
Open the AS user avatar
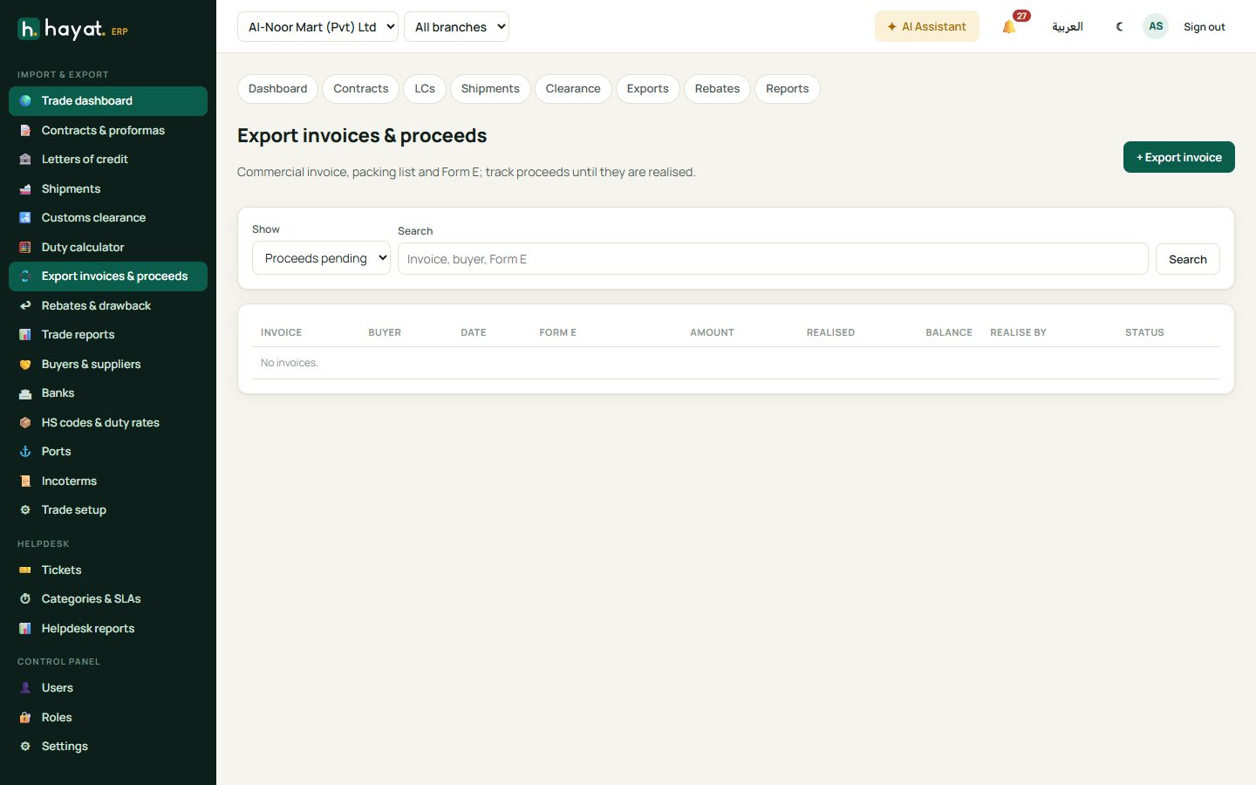pyautogui.click(x=1156, y=26)
